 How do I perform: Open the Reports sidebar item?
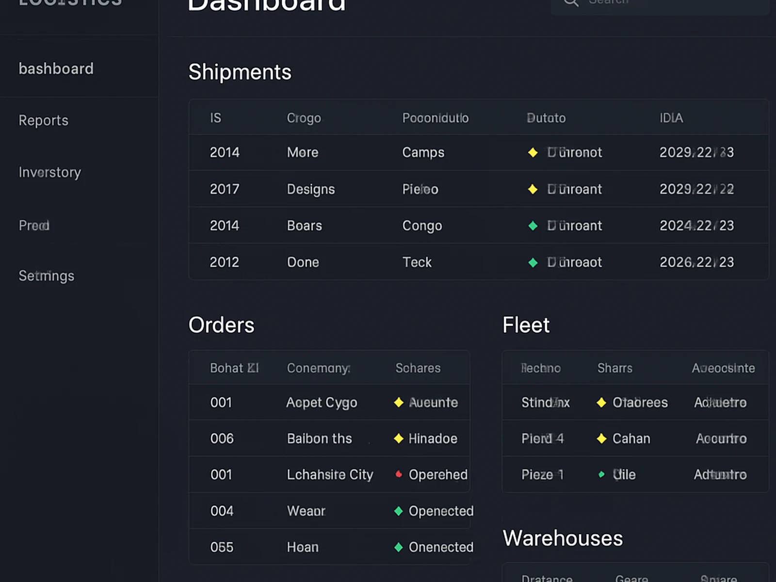coord(44,120)
